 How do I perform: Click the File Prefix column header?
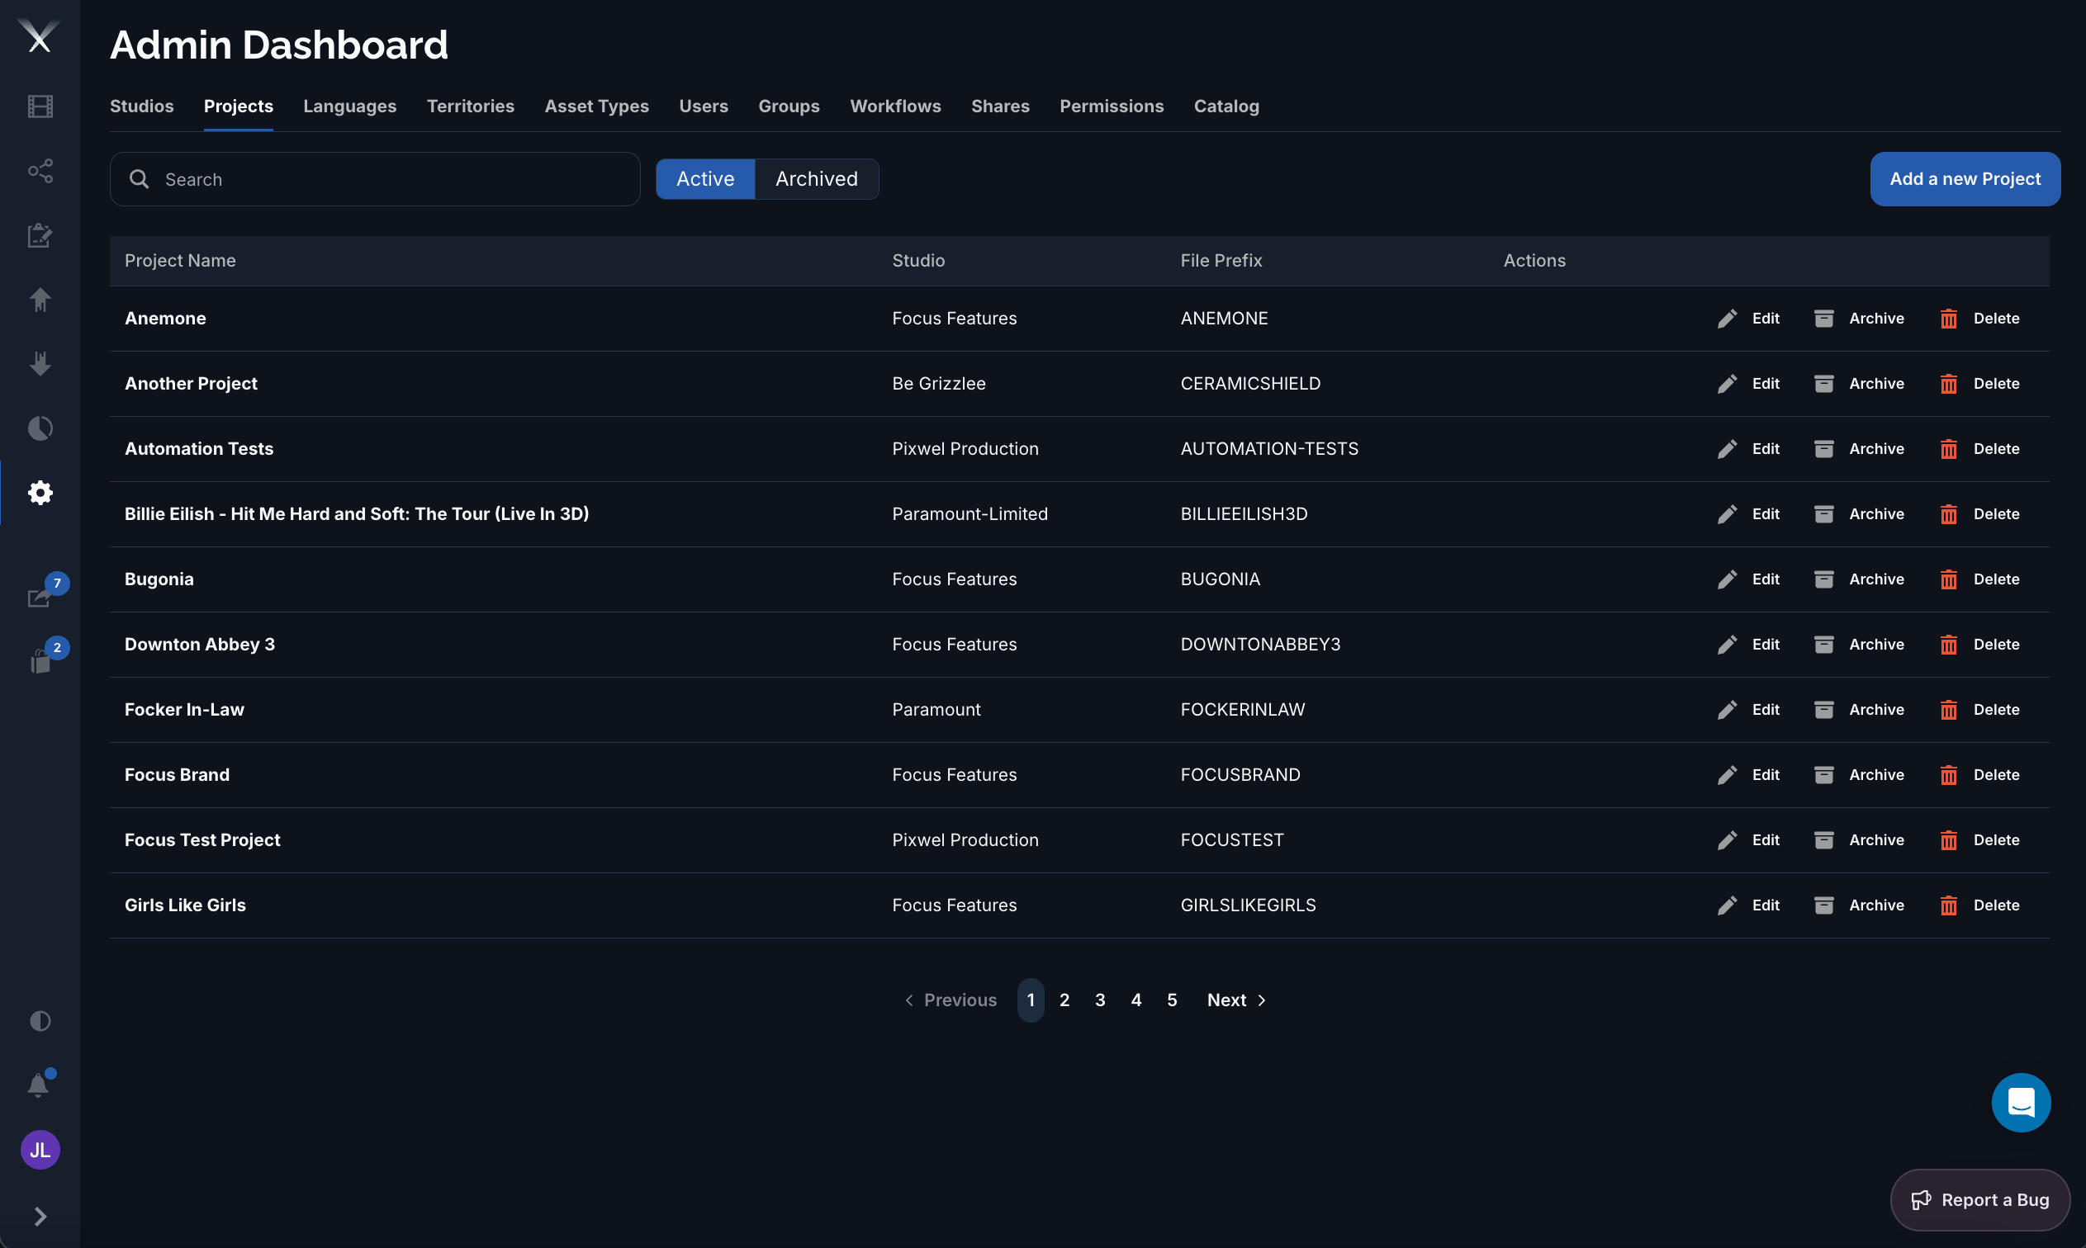pos(1221,261)
